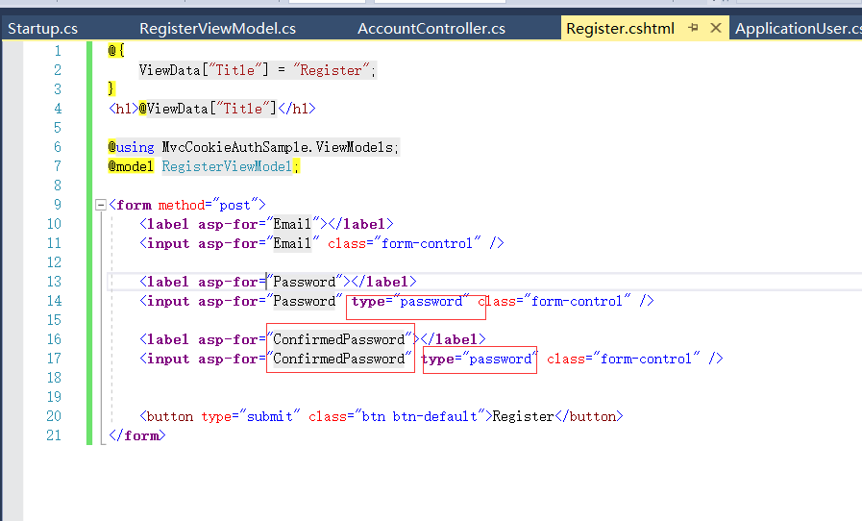862x521 pixels.
Task: Click the opening @{ on line 1
Action: point(116,51)
